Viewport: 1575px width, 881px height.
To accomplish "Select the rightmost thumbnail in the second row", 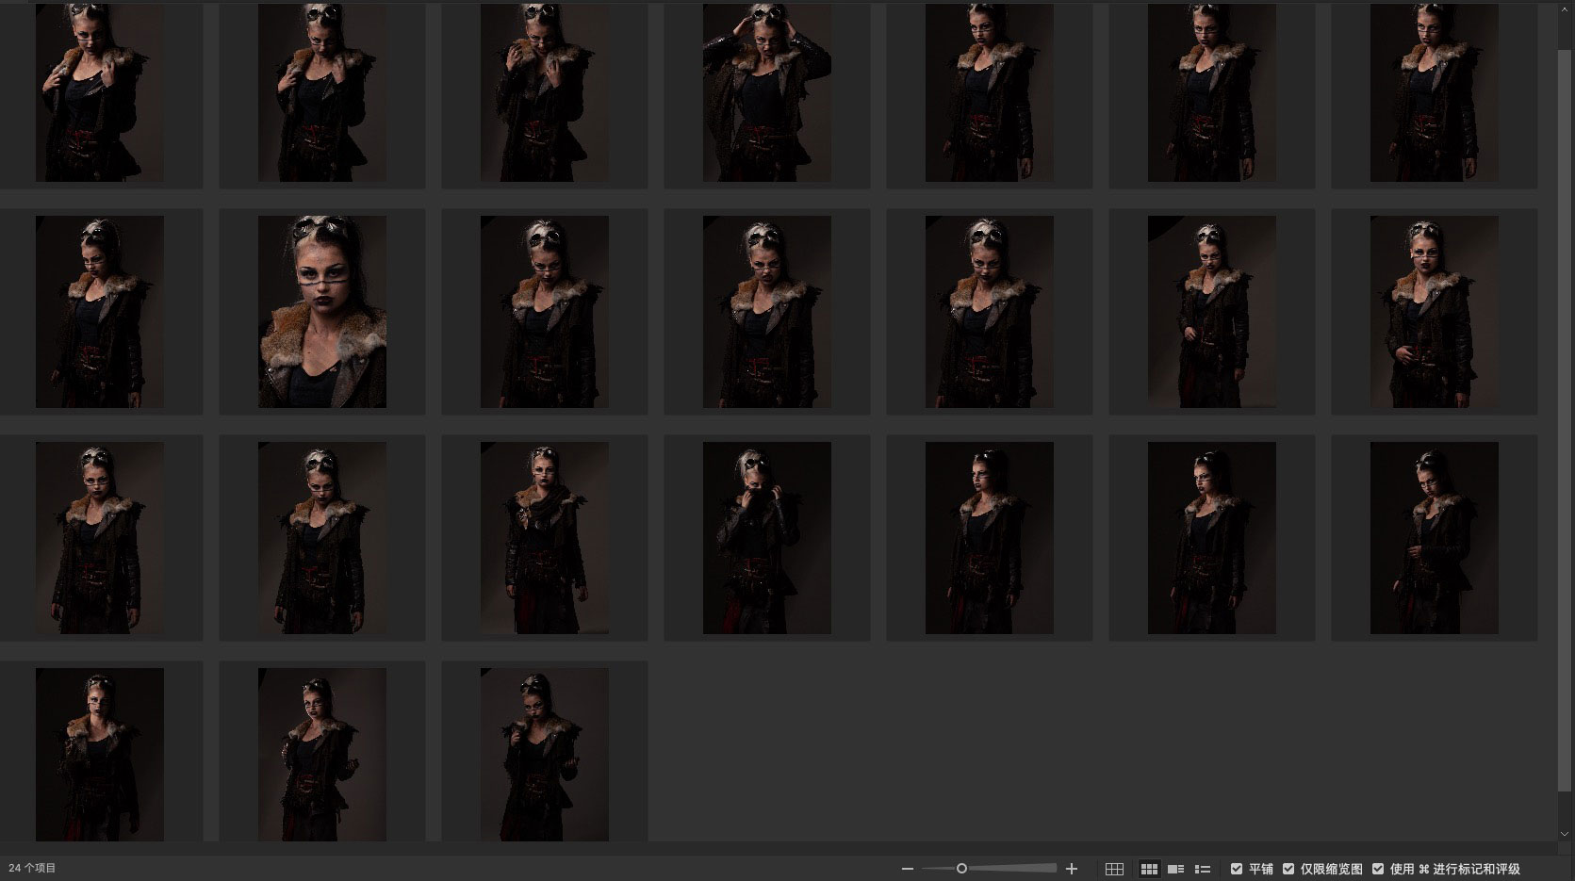I will point(1434,312).
